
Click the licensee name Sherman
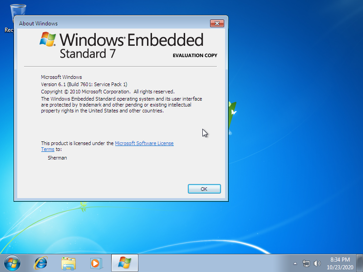coord(57,158)
